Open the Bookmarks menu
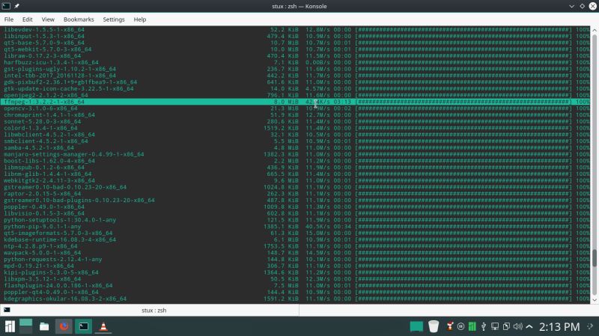 point(79,19)
